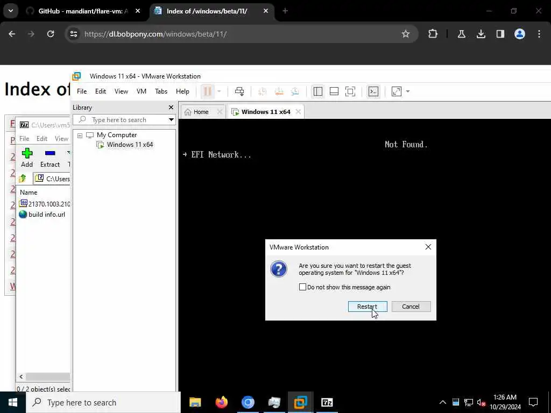Click the Manage Snapshots toolbar icon

295,91
